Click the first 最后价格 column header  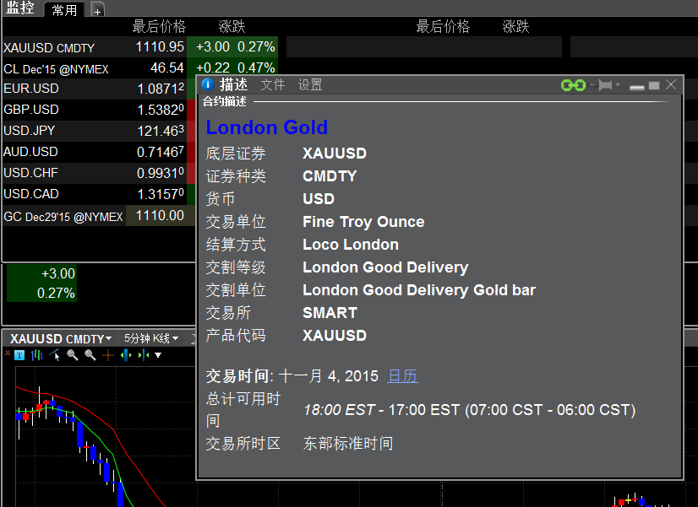click(159, 27)
